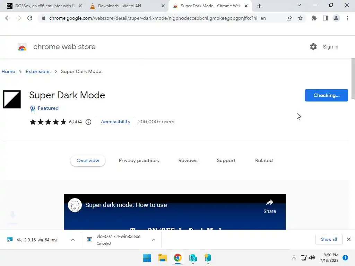Screen dimensions: 355x266
Task: Show hidden system tray icons
Action: 294,258
